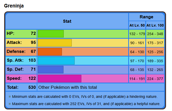Viewport: 172px width, 111px height.
Task: Click Attack range 175 - 317
Action: click(x=155, y=43)
